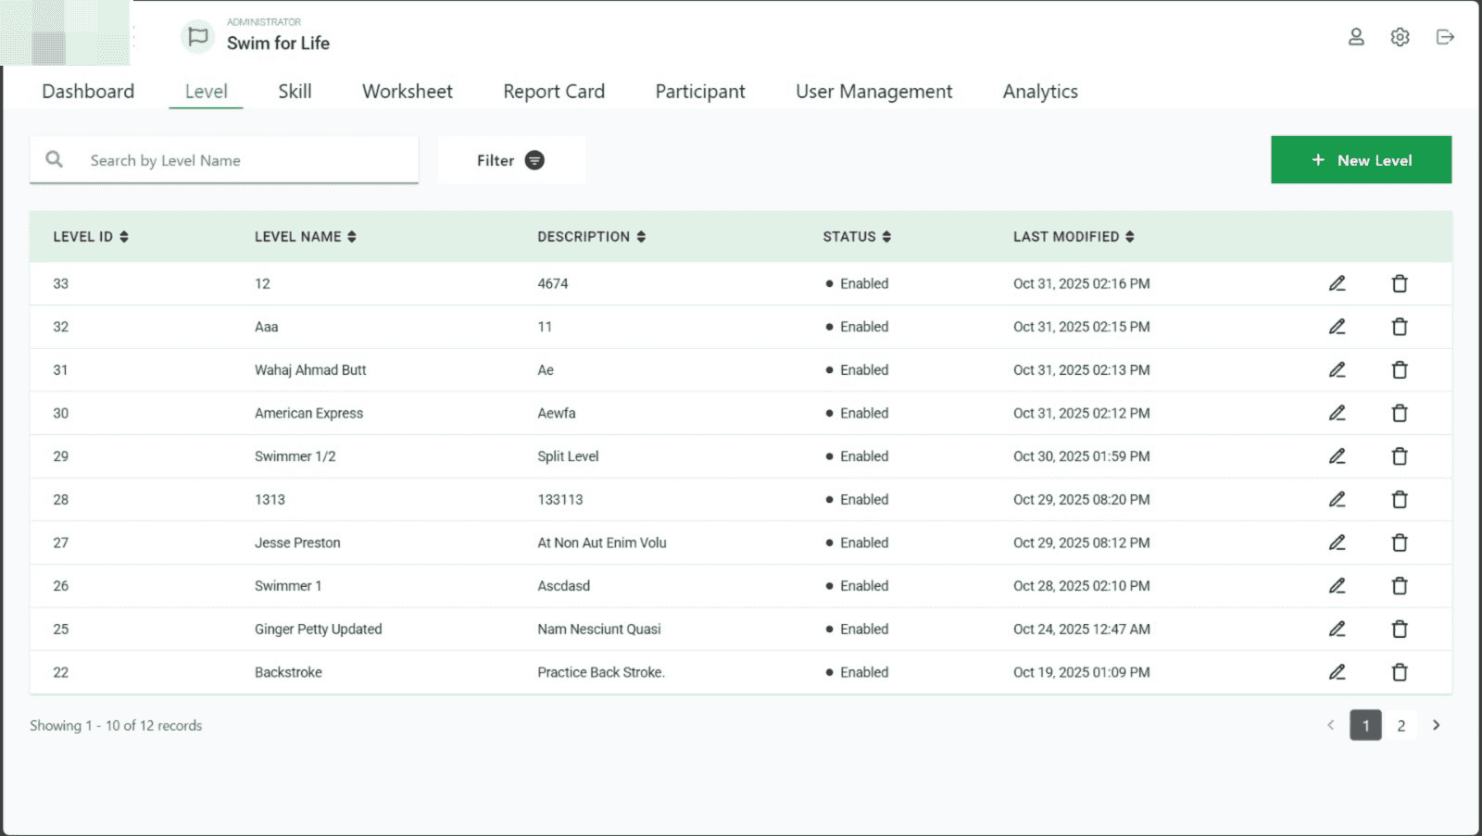Click the filter icon inside the Filter button
The image size is (1482, 836).
pos(534,160)
